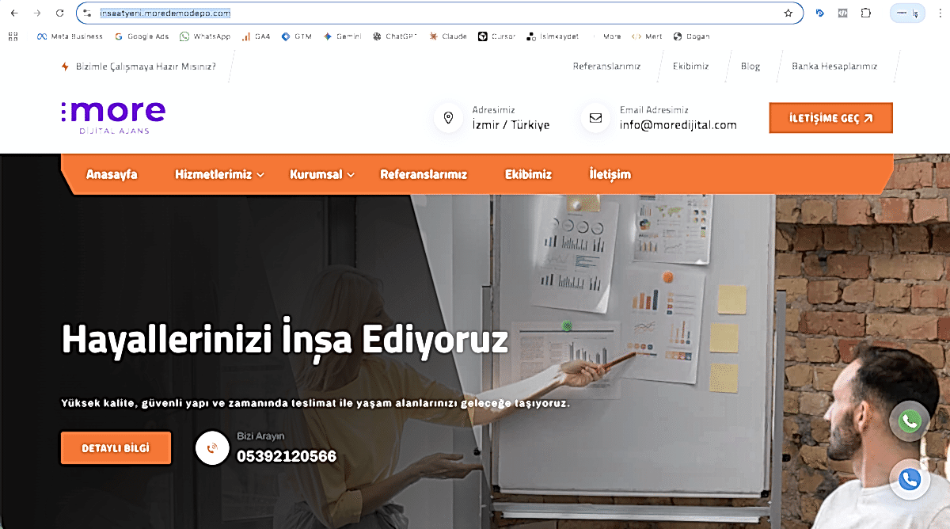Click the İLETİŞİME GEÇ button
950x529 pixels.
[x=830, y=116]
